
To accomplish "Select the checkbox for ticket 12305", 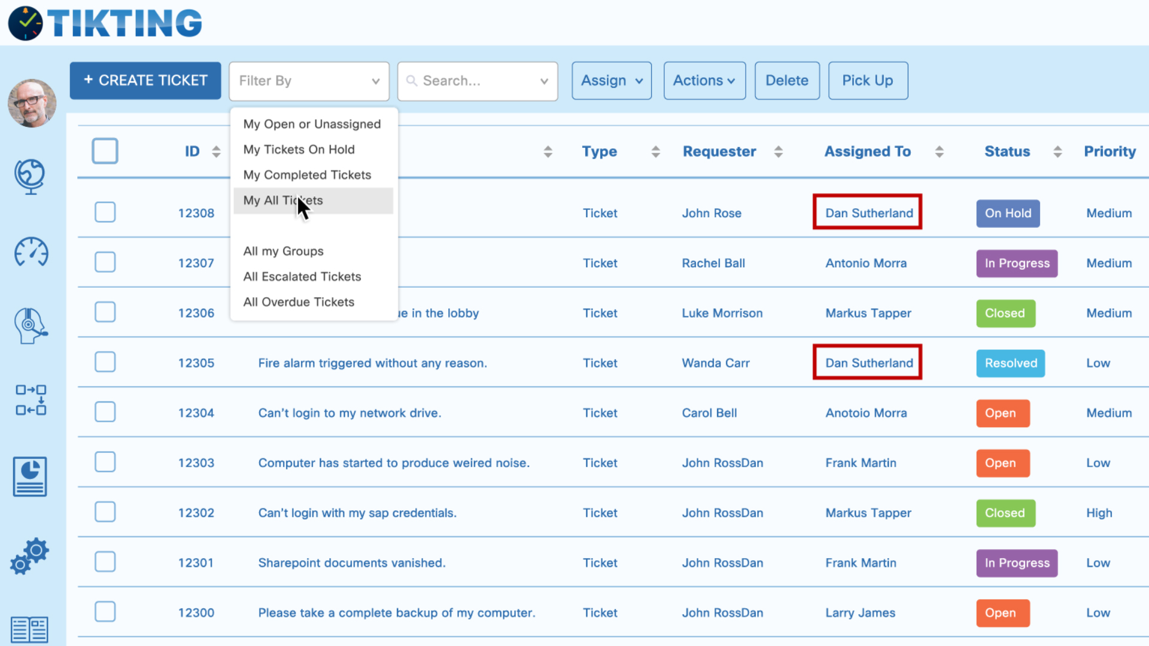I will 105,362.
